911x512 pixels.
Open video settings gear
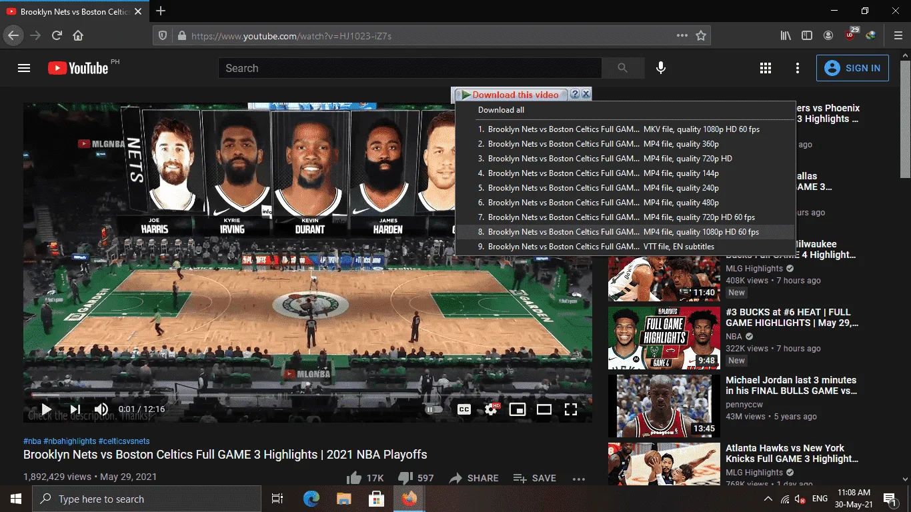492,409
